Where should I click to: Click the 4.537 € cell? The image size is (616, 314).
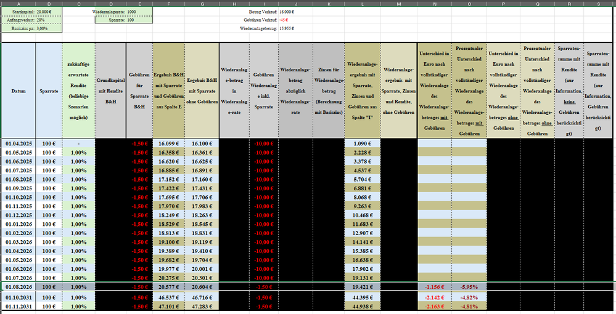[x=362, y=171]
